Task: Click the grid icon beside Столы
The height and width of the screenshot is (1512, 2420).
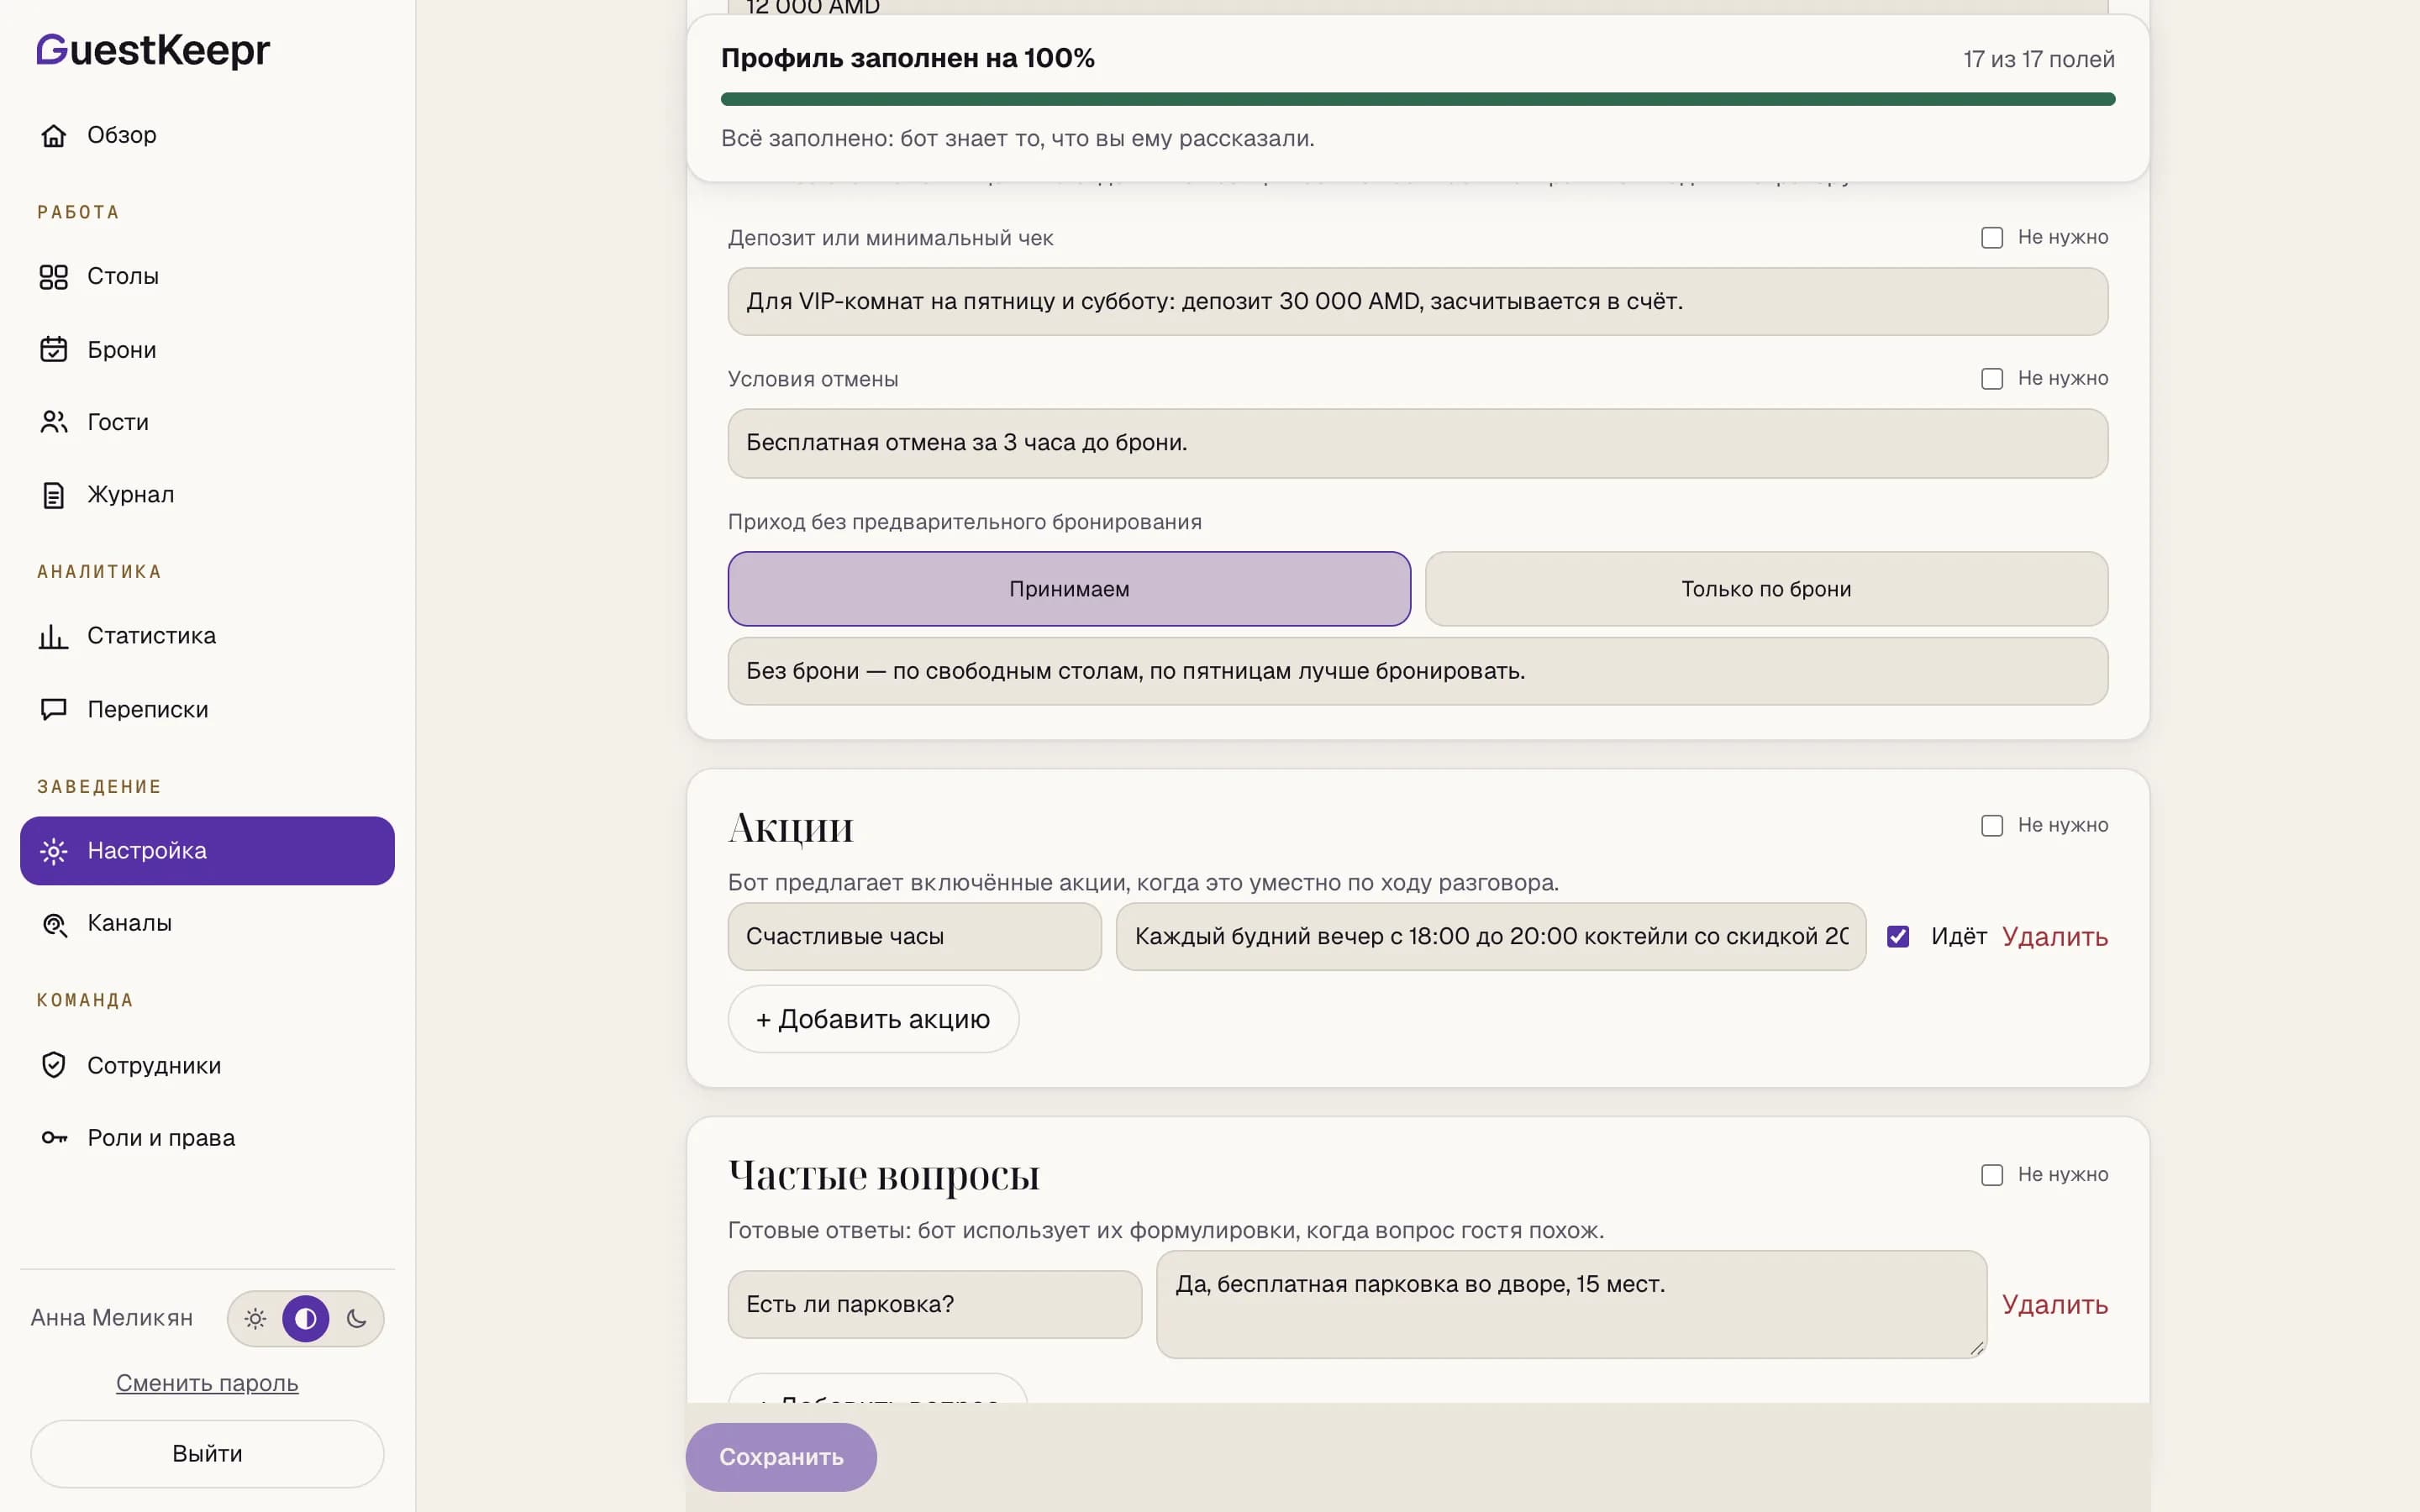Action: [54, 277]
